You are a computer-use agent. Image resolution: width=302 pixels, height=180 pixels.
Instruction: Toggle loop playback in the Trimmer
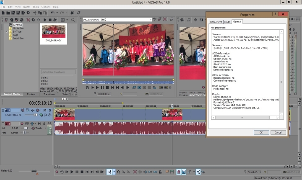87,87
